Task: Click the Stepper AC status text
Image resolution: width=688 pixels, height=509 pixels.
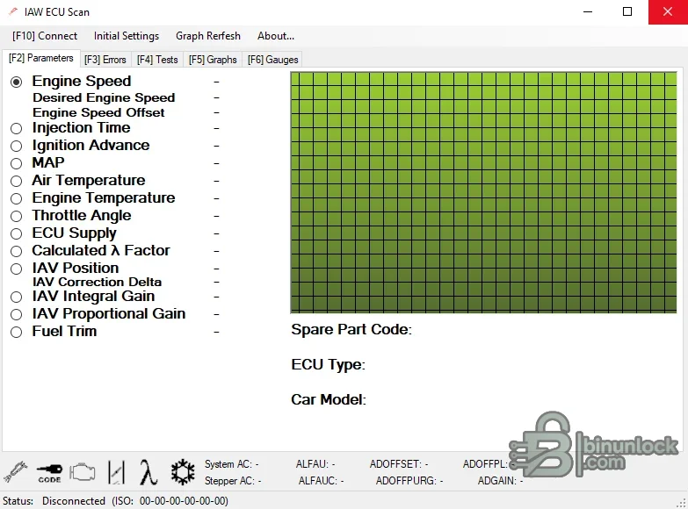Action: (233, 481)
